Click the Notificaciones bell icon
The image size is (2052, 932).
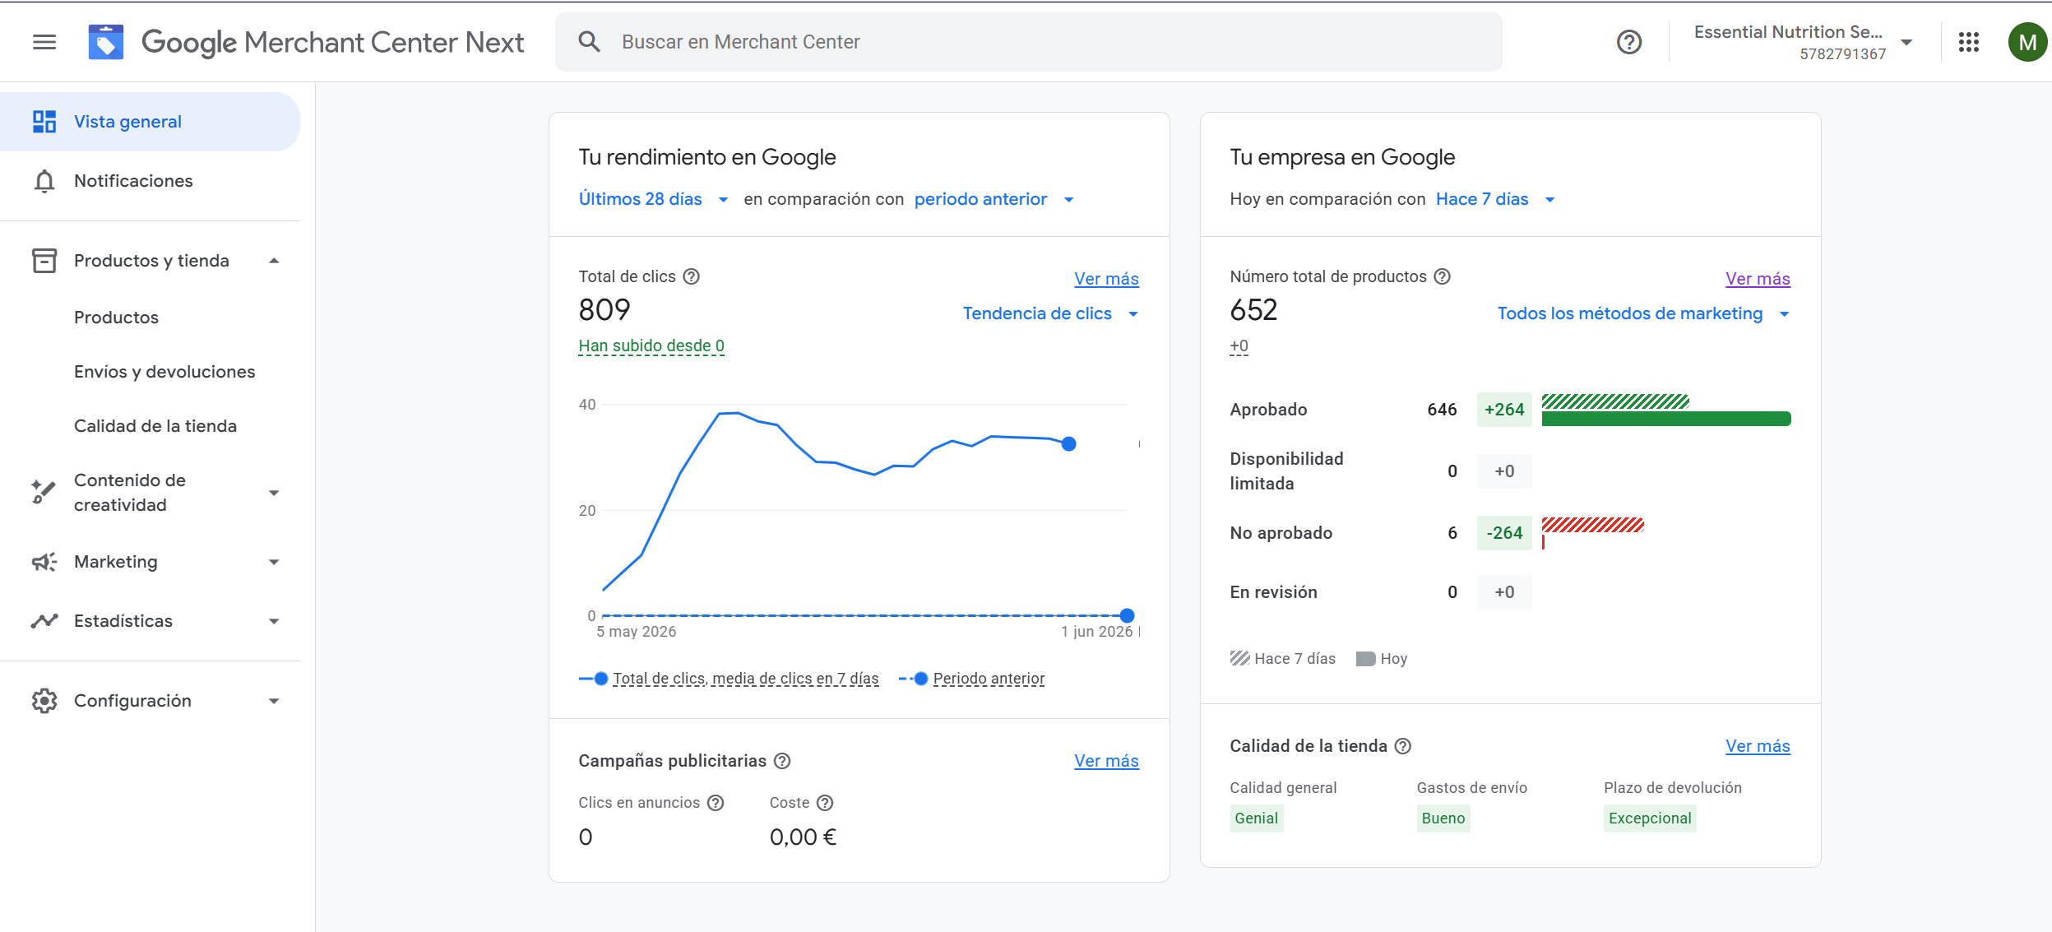point(44,181)
